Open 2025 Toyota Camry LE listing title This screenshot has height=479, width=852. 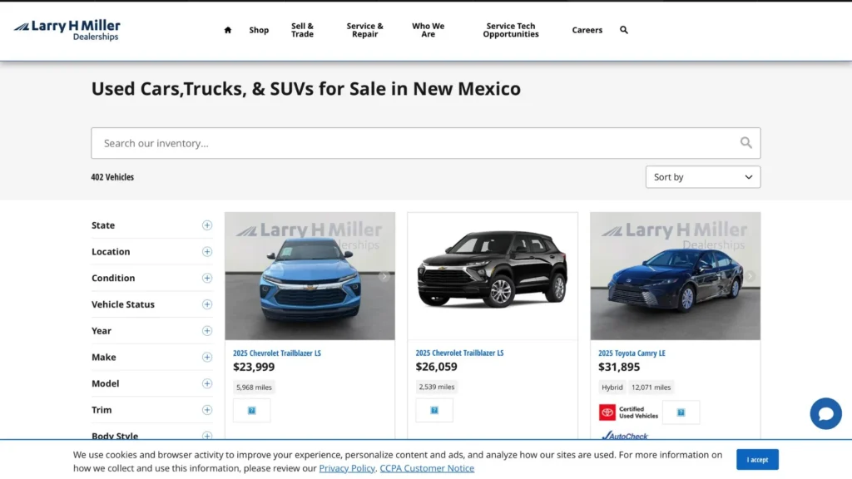[632, 353]
